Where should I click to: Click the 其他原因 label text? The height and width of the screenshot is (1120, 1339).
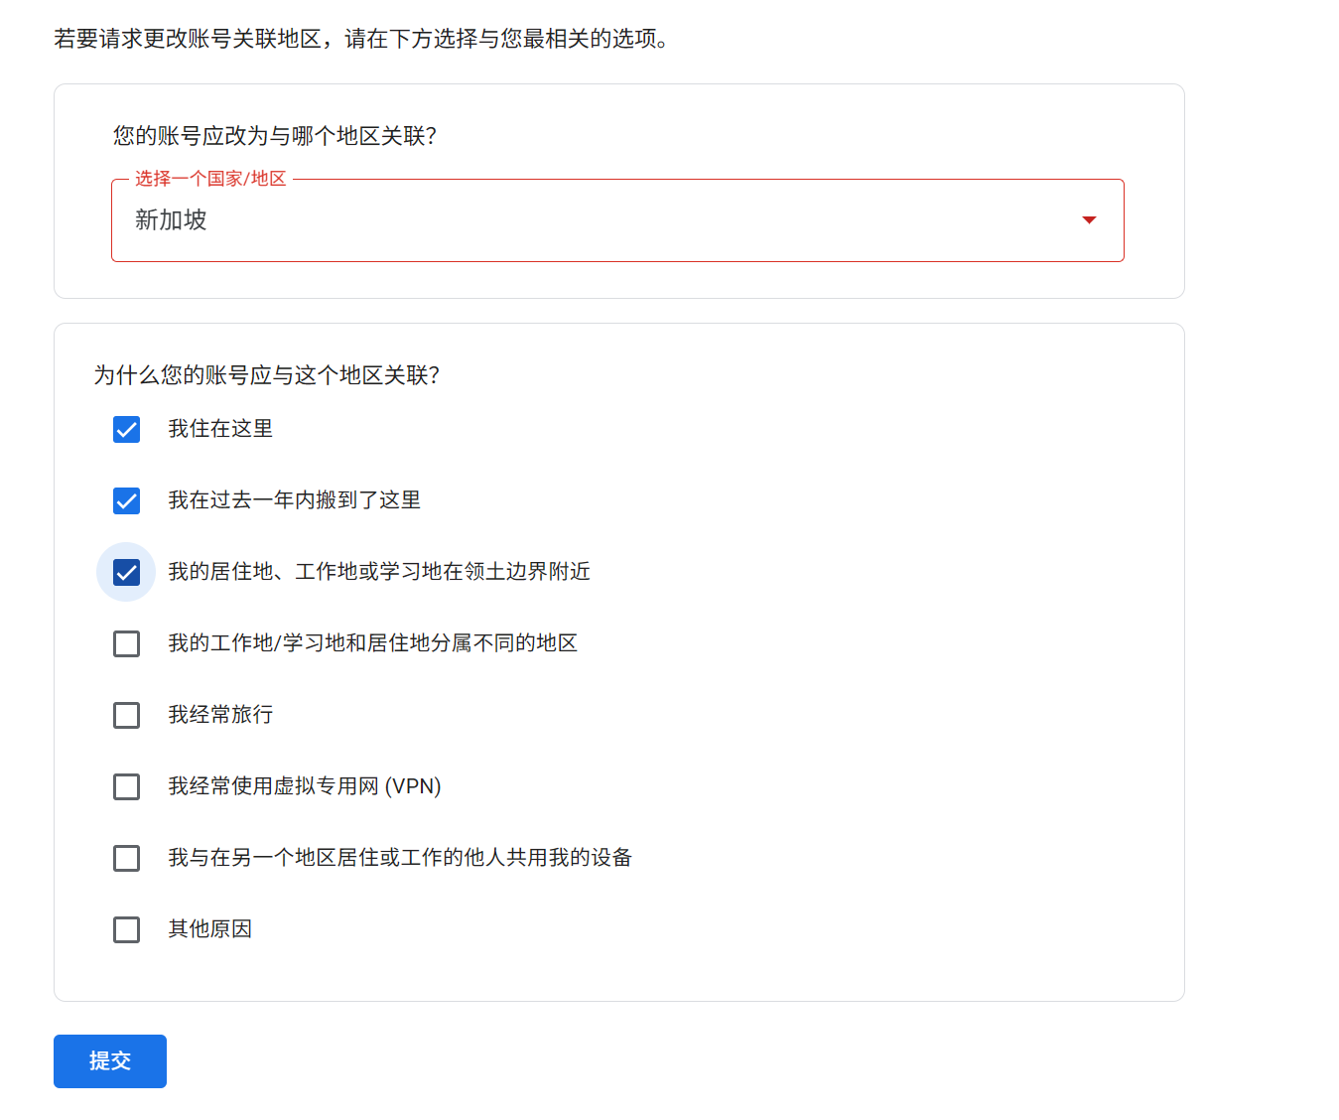pos(209,929)
